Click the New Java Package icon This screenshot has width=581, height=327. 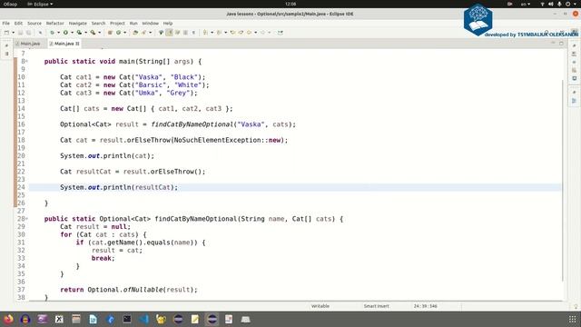coord(110,33)
